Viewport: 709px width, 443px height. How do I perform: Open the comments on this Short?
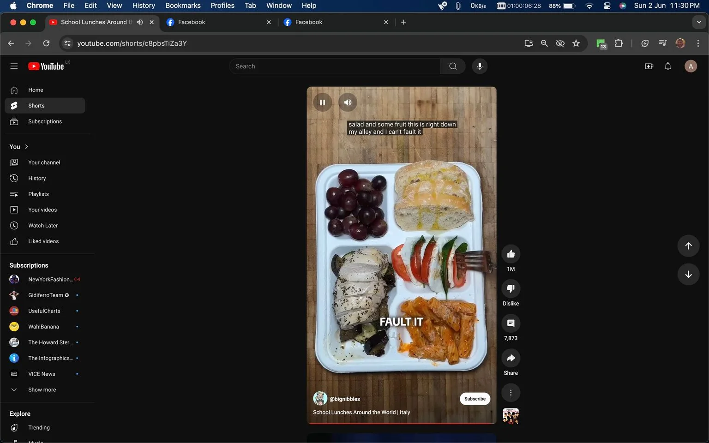(511, 323)
